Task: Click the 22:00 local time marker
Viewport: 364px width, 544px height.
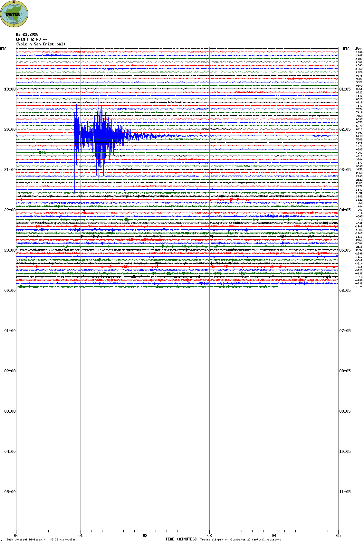Action: pos(10,210)
